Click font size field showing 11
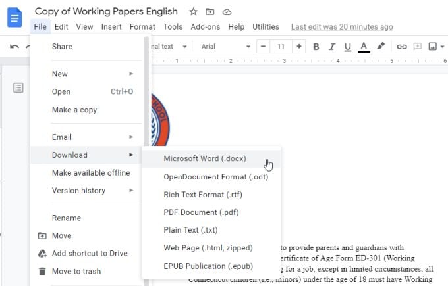The image size is (448, 286). click(281, 46)
